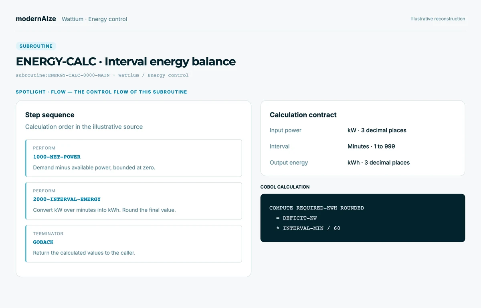Screen dimensions: 481x308
Task: Click the Step sequence heading
Action: (50, 115)
